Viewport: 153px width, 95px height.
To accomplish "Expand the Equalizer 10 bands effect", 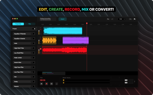I will click(x=24, y=34).
